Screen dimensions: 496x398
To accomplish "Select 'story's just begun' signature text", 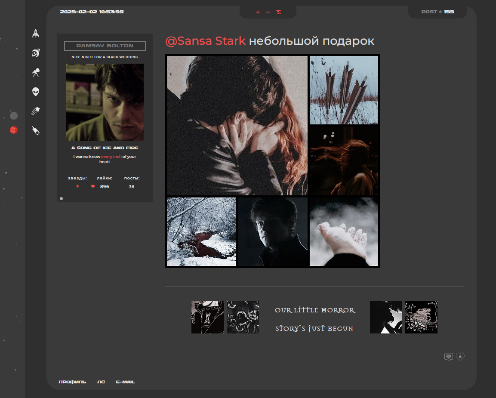I will click(x=314, y=328).
